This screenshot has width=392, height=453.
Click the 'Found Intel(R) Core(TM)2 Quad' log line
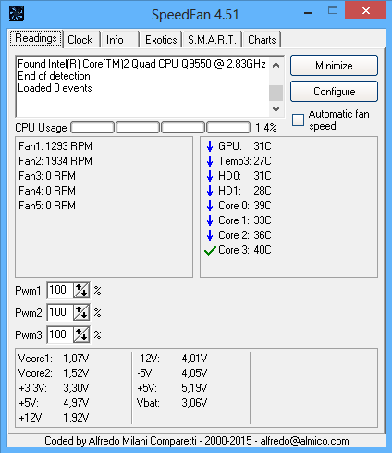[x=141, y=64]
